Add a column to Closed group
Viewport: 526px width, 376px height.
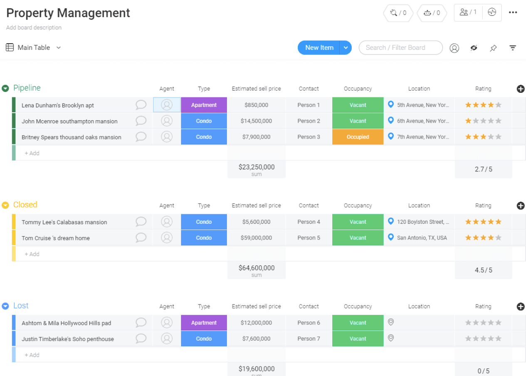(521, 205)
